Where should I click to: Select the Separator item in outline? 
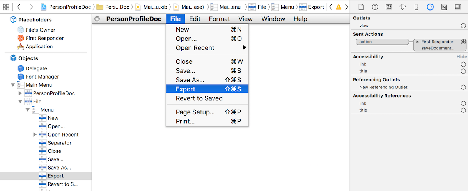(55, 143)
